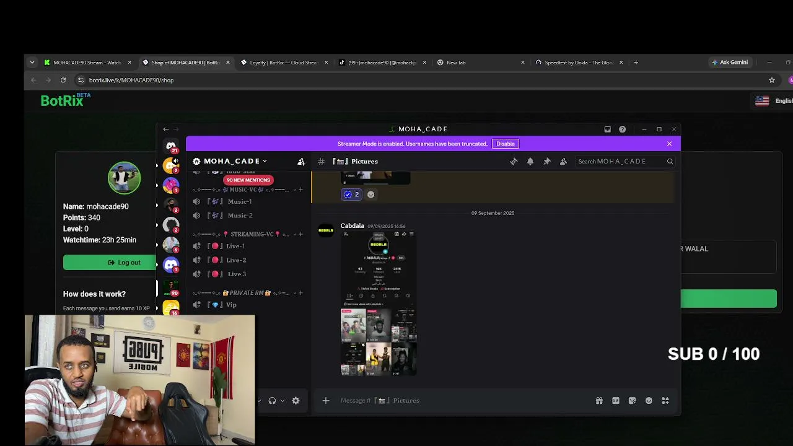
Task: Click the Ask Gemini button
Action: coord(730,63)
